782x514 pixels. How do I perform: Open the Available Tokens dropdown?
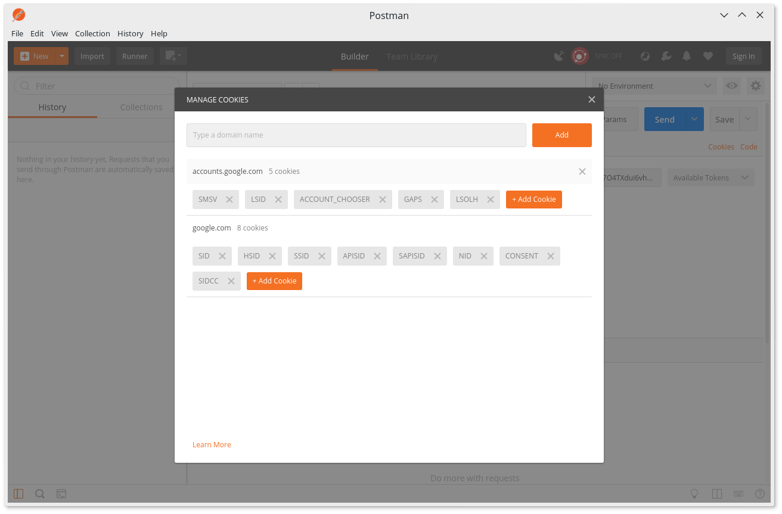coord(710,177)
